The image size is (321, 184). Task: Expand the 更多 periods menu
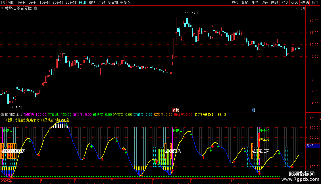[125, 3]
